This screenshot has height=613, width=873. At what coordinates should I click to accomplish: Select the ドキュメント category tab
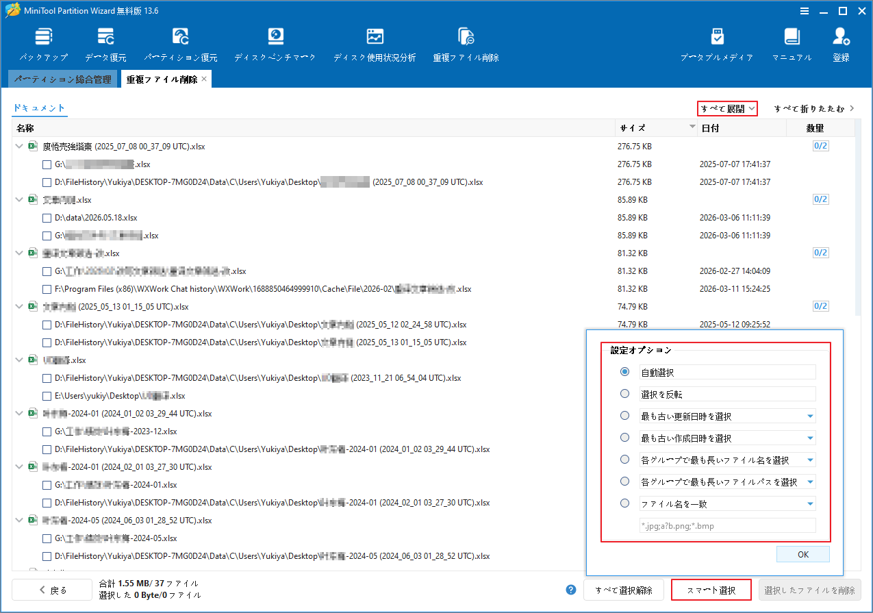[40, 108]
